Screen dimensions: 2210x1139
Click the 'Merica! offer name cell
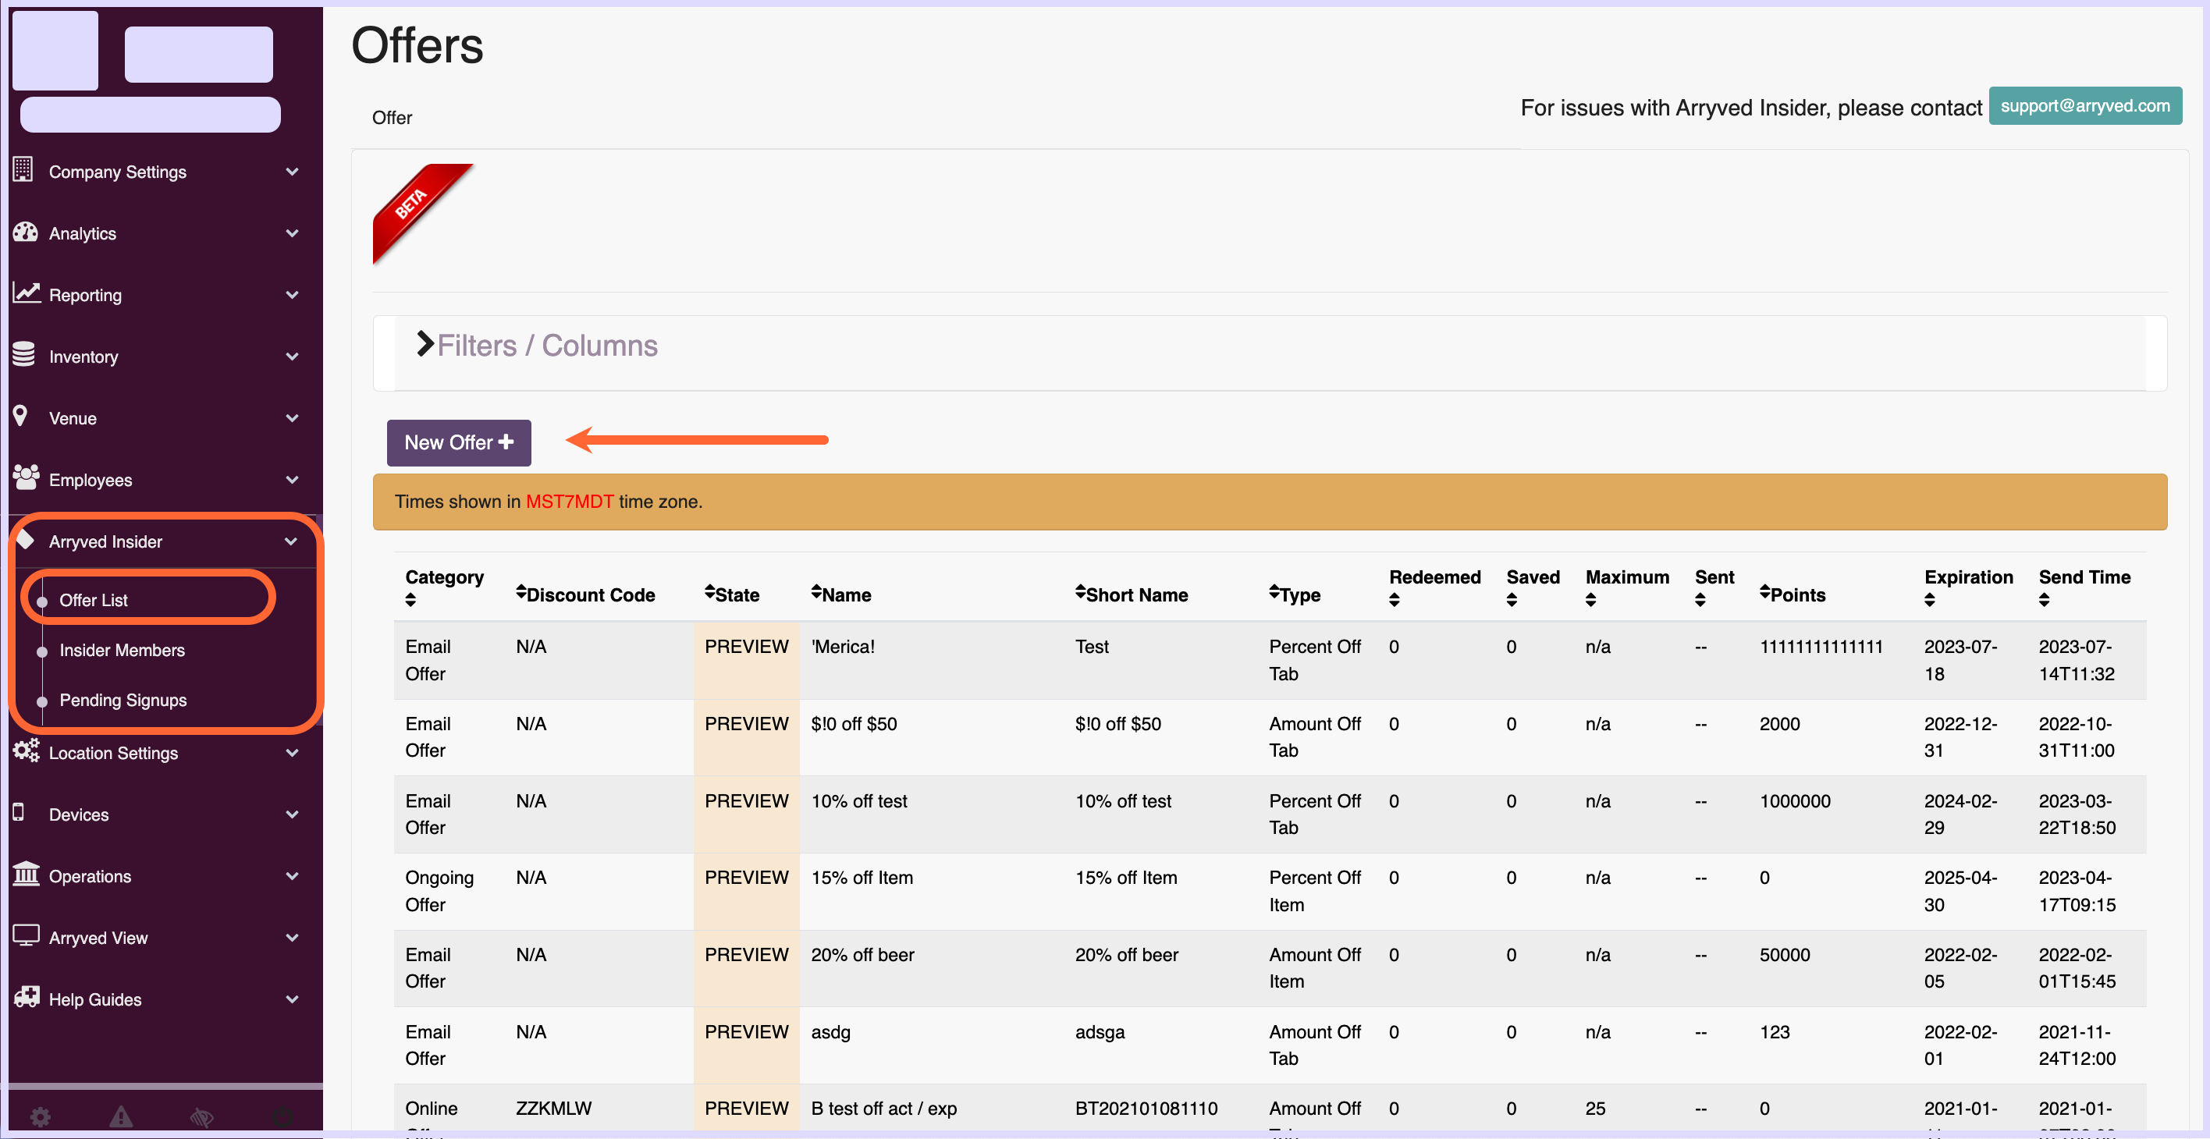(x=844, y=646)
